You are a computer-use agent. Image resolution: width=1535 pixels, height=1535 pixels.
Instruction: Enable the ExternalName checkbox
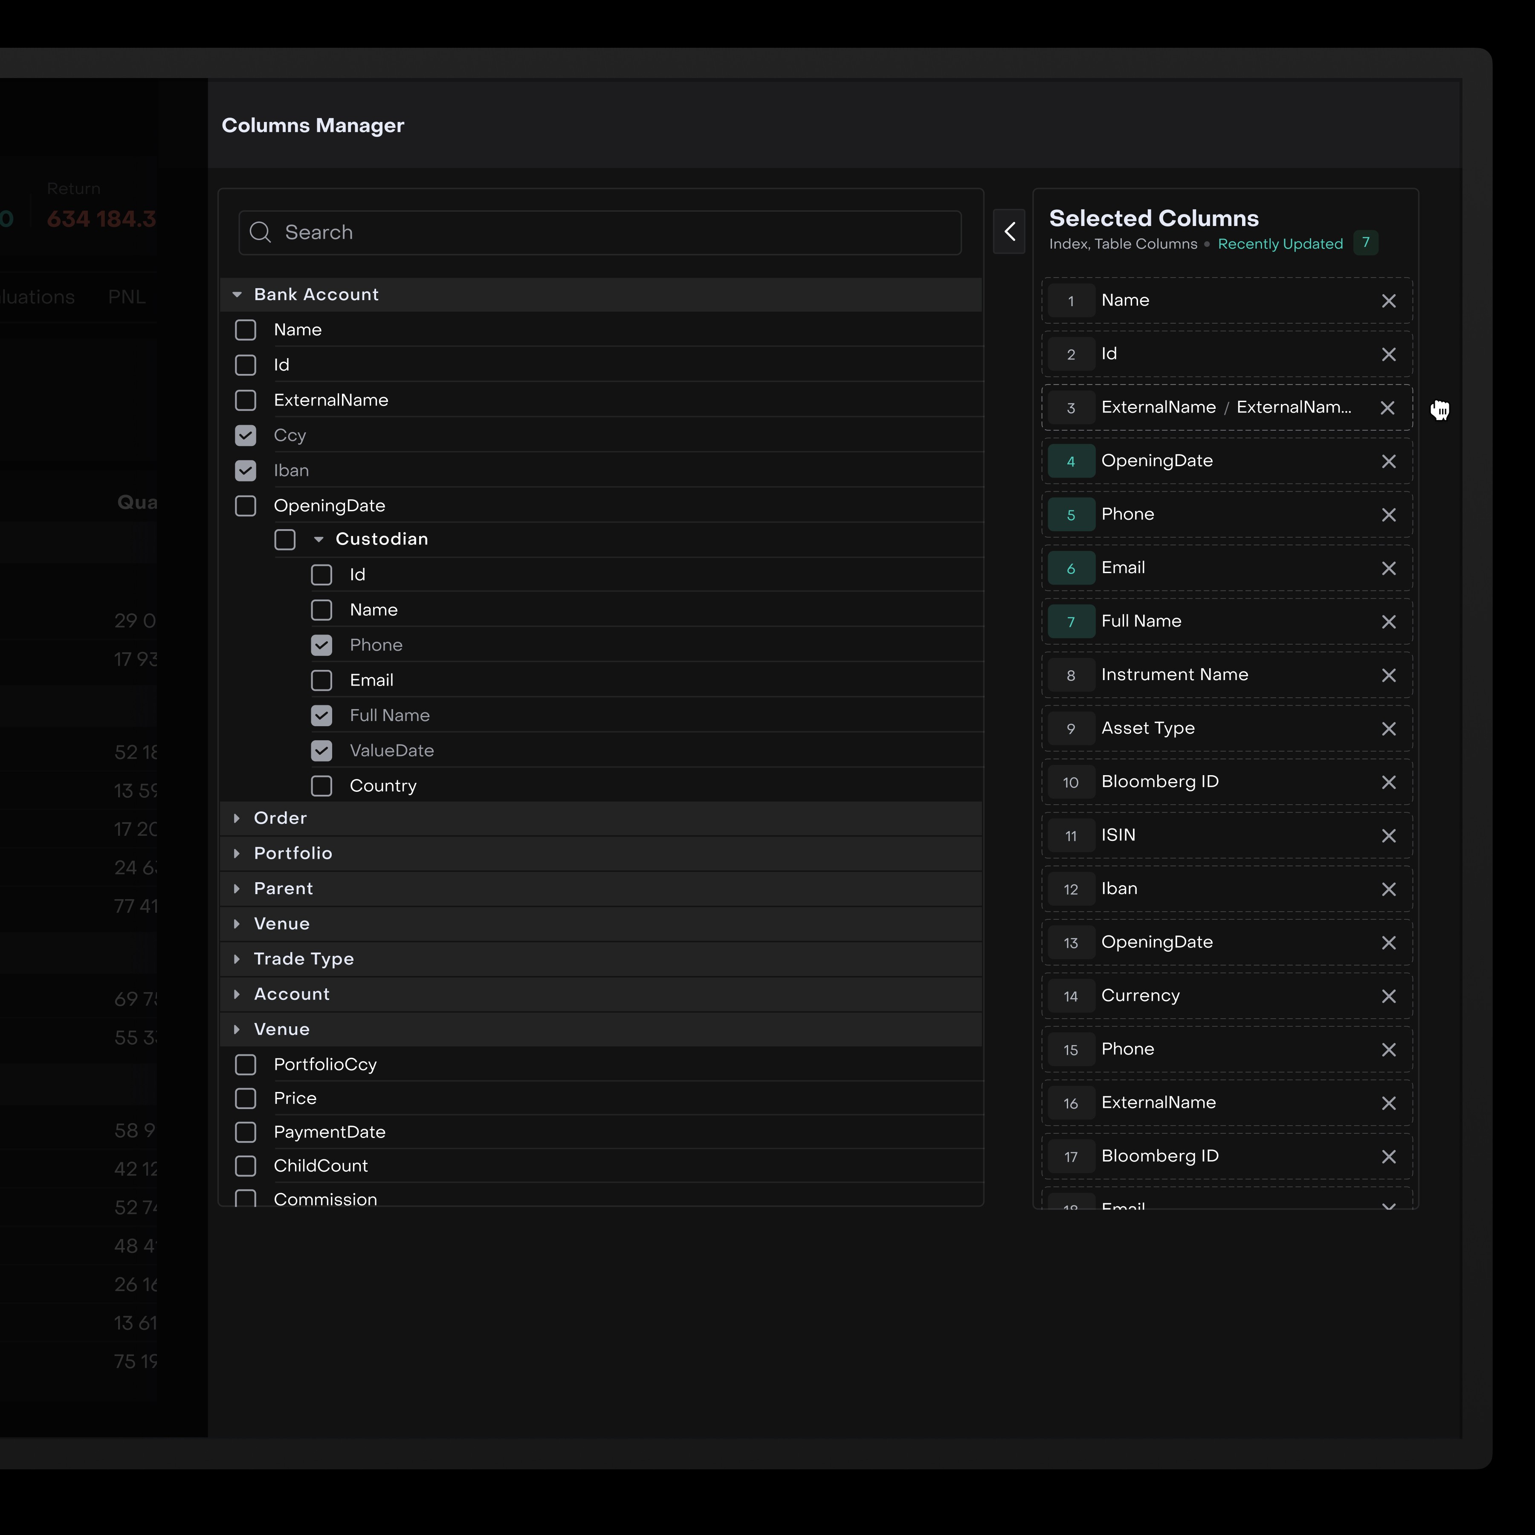246,400
